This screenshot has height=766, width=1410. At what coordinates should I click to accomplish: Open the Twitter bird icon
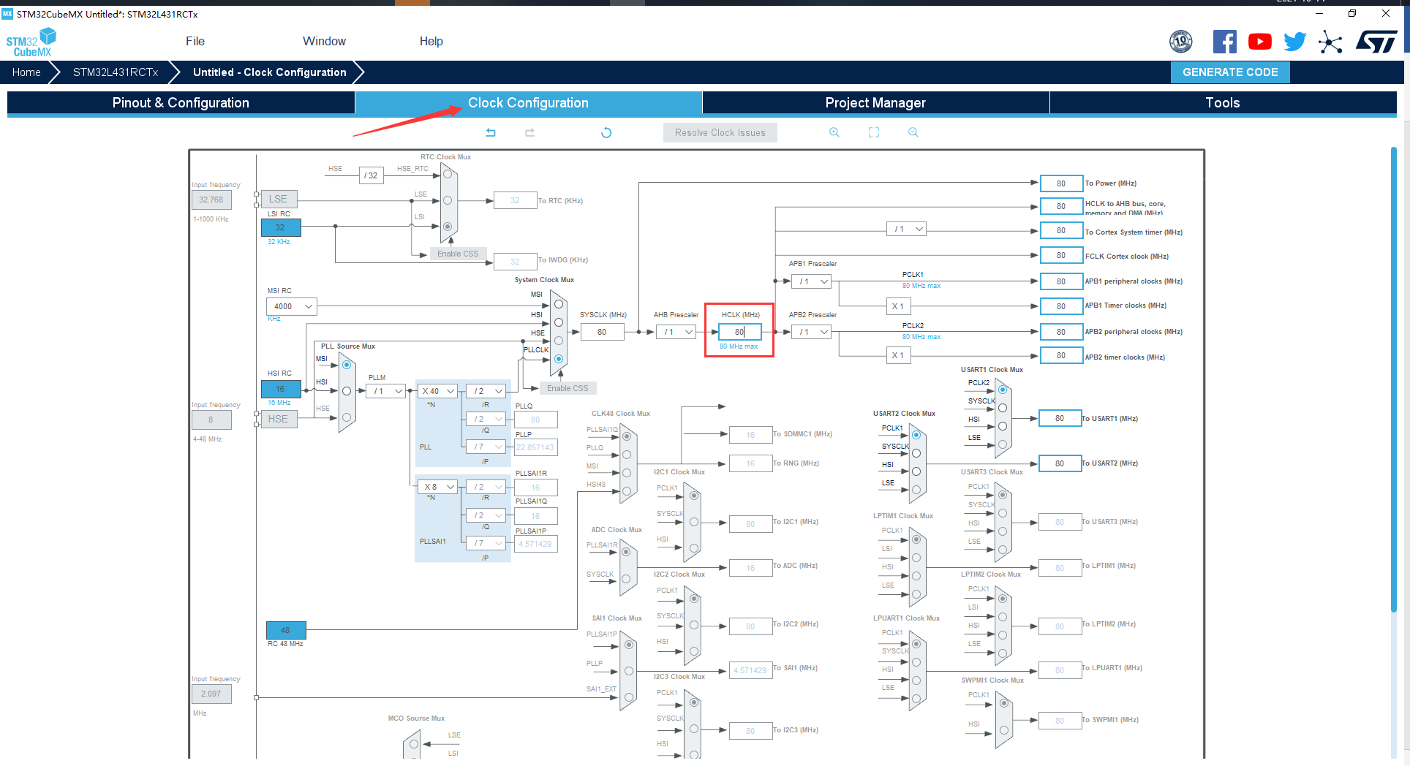[x=1294, y=42]
